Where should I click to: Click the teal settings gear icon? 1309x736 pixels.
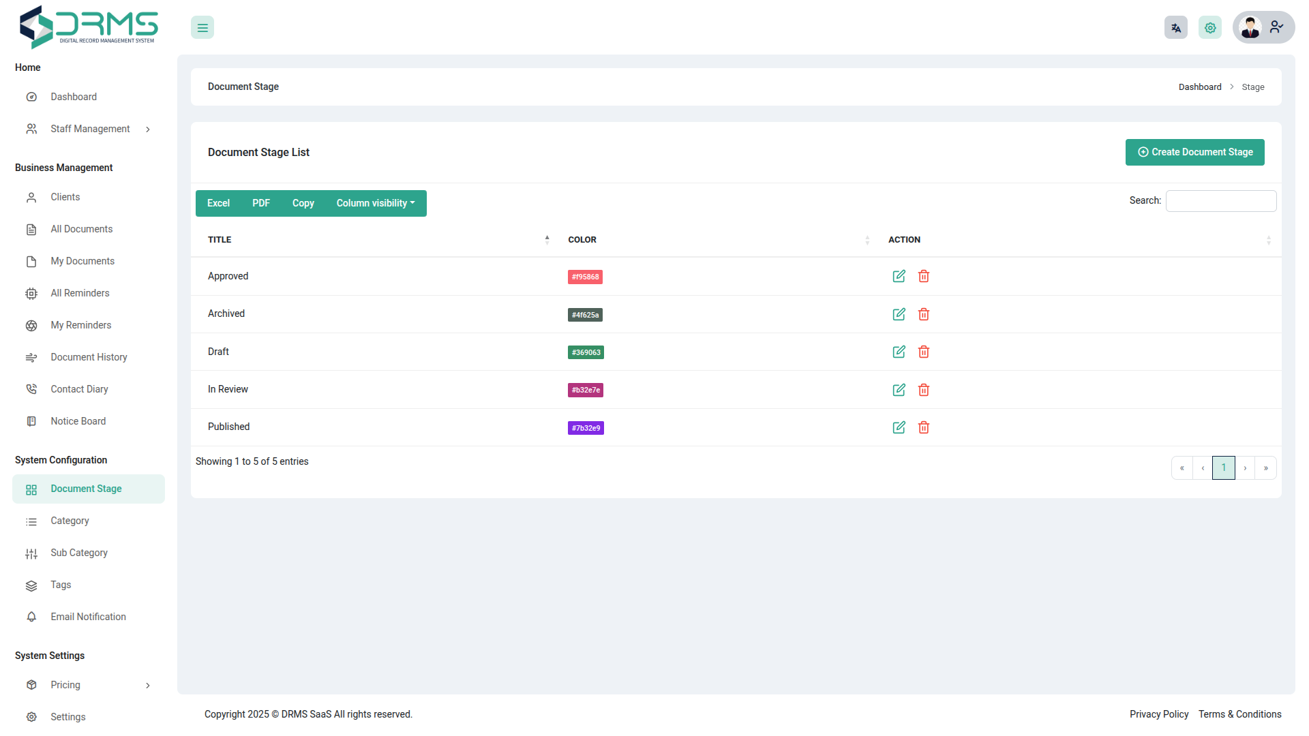click(1209, 28)
